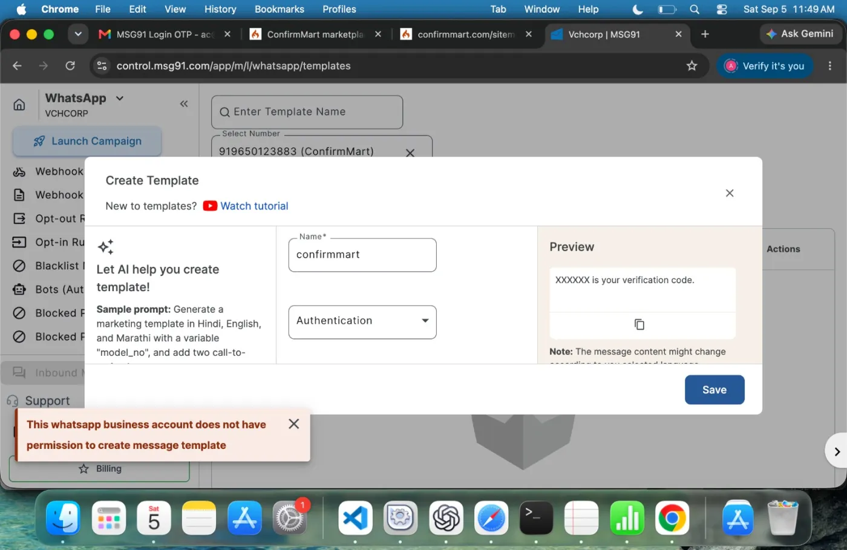The height and width of the screenshot is (550, 847).
Task: Go to MSG91 home via house icon
Action: pos(19,105)
